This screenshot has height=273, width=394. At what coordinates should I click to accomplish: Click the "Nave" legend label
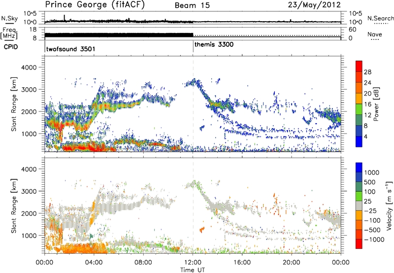tap(375, 34)
